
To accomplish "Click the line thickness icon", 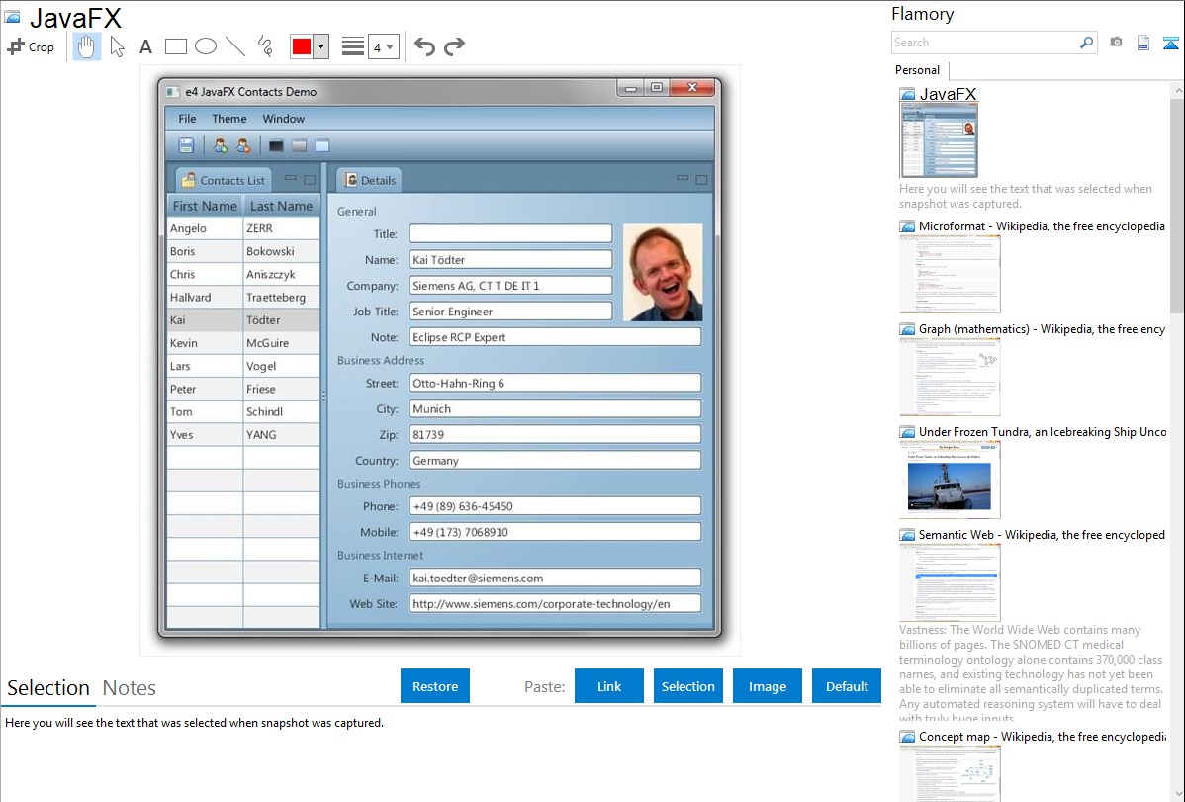I will (x=352, y=46).
